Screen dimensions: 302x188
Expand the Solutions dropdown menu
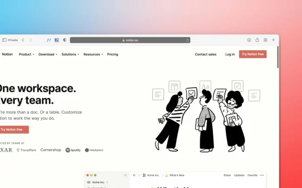(70, 55)
